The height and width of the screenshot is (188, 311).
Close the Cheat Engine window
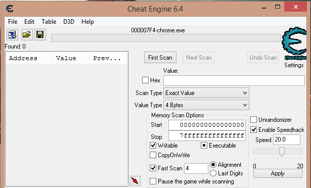[x=296, y=7]
